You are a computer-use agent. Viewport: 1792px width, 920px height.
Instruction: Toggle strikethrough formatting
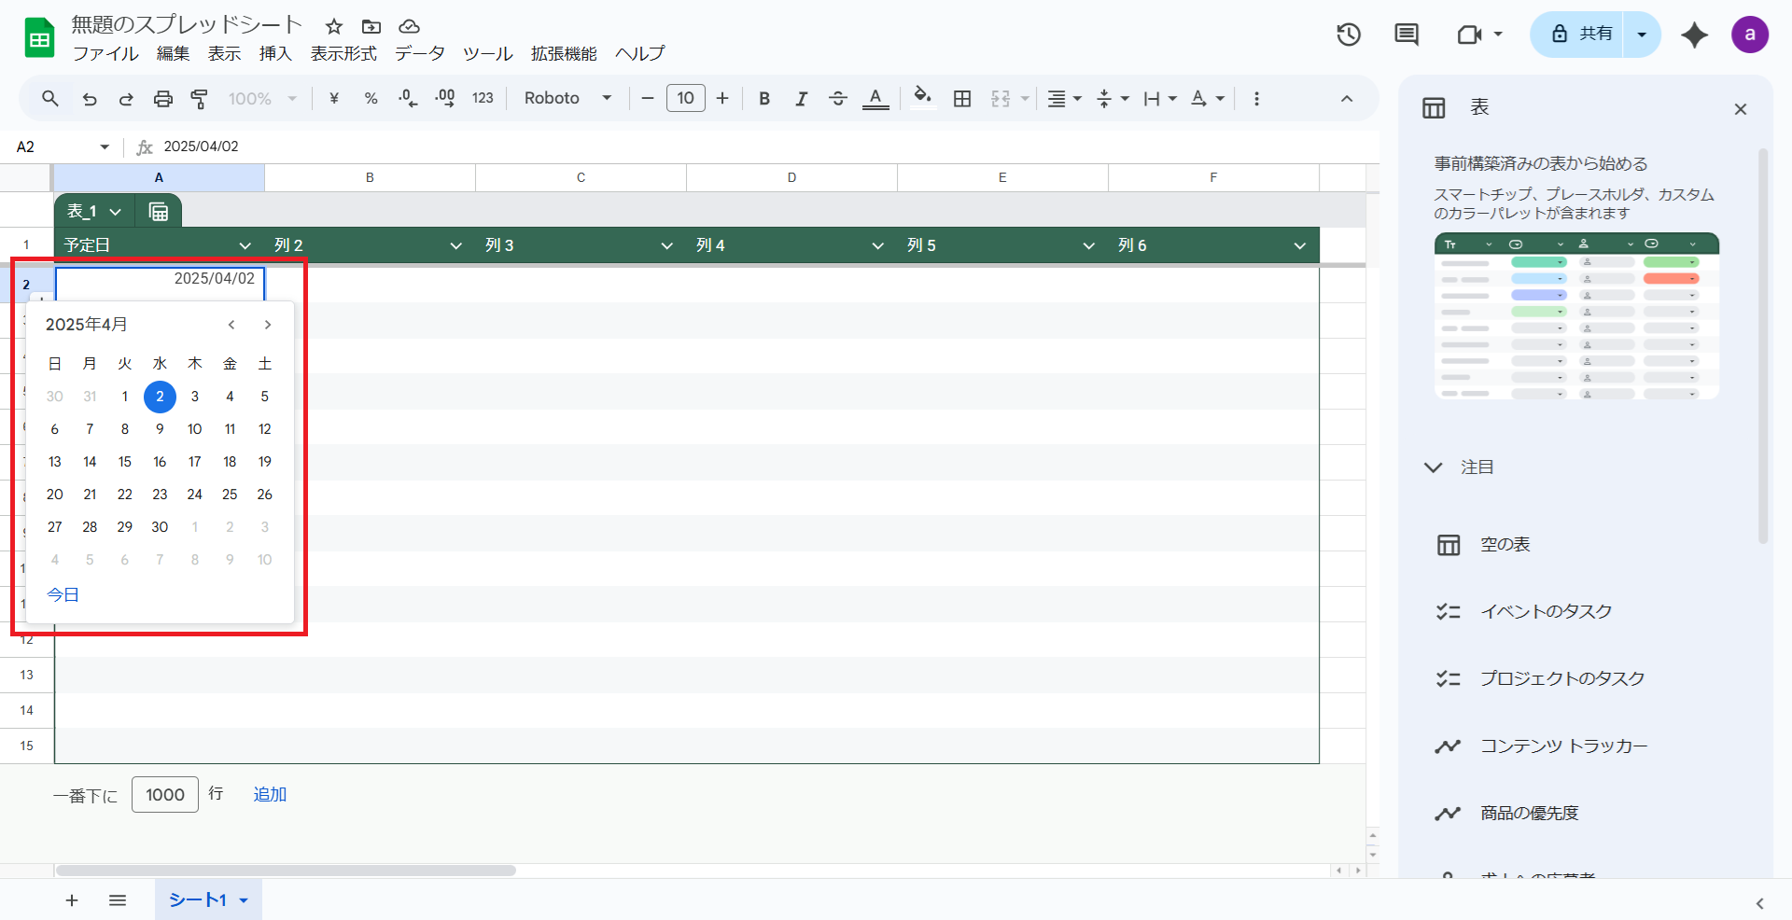[x=837, y=99]
